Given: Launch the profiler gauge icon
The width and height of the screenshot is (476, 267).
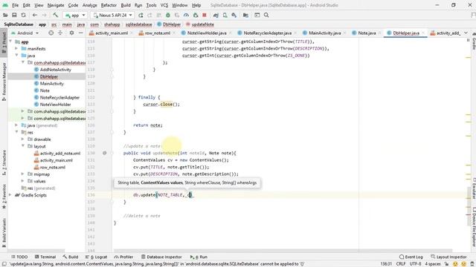Looking at the screenshot, I should point(186,15).
